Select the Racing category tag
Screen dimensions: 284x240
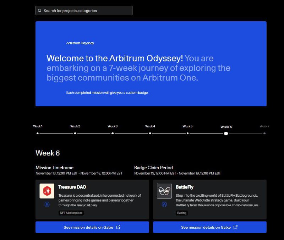click(182, 213)
